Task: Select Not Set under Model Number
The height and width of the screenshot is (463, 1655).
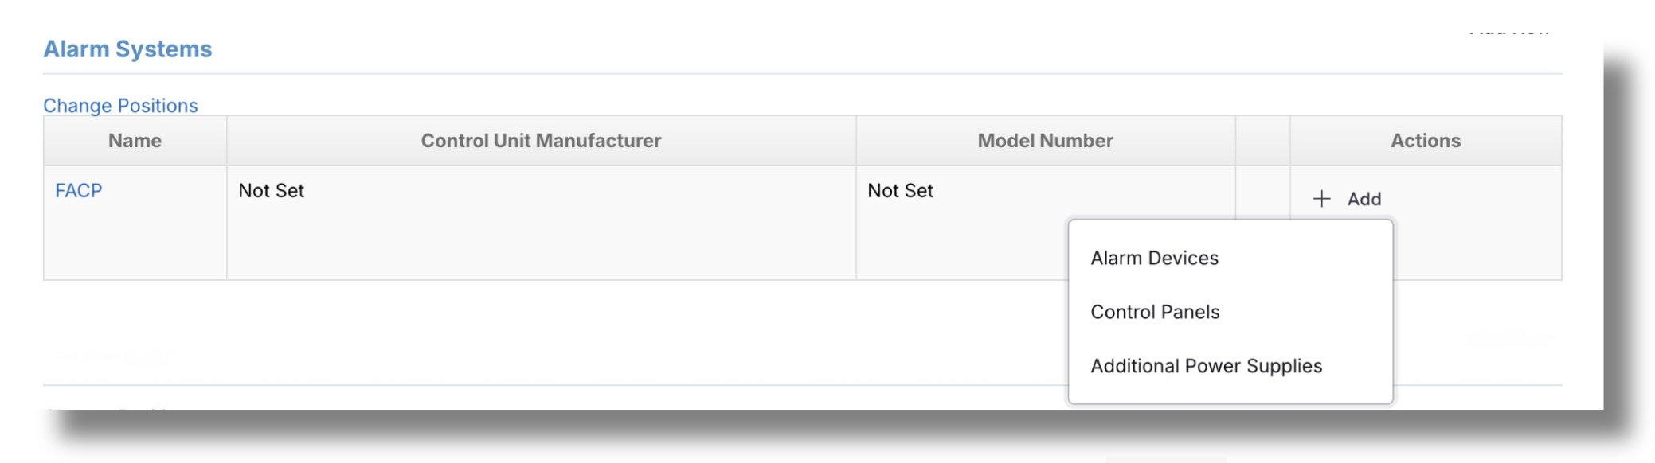Action: (x=900, y=191)
